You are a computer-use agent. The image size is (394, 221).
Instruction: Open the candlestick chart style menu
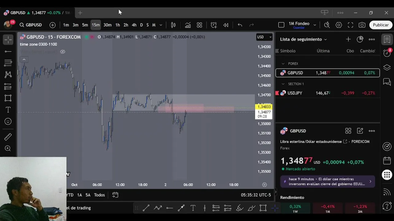click(173, 25)
